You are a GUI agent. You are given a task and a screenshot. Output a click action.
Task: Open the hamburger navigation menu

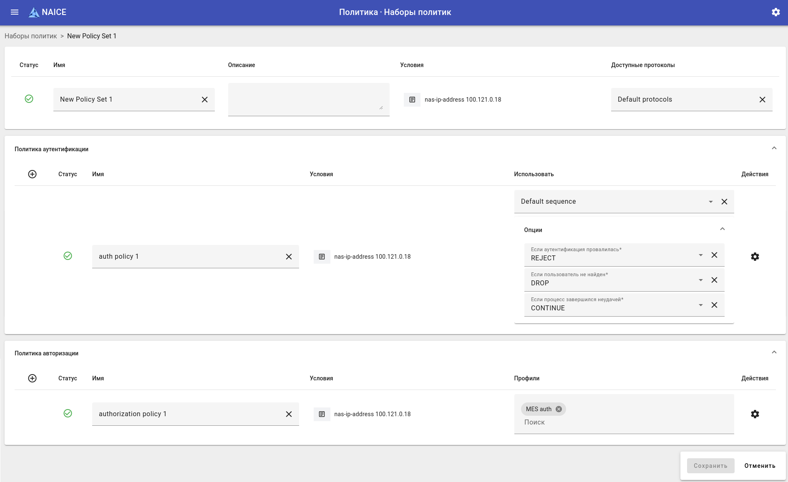click(15, 12)
